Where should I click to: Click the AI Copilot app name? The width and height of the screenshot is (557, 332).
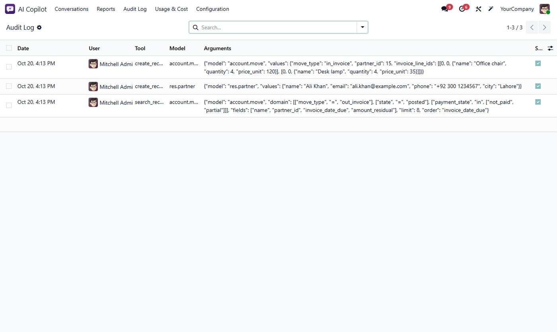coord(32,9)
